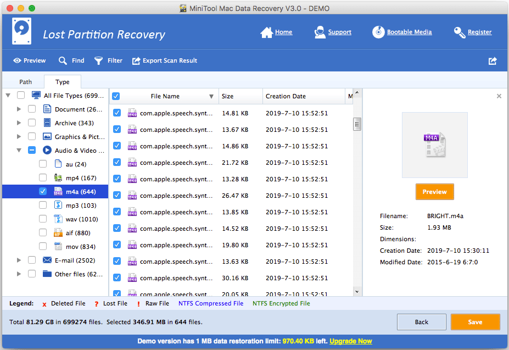Click the Filter funnel icon
Viewport: 509px width, 350px height.
coord(98,61)
